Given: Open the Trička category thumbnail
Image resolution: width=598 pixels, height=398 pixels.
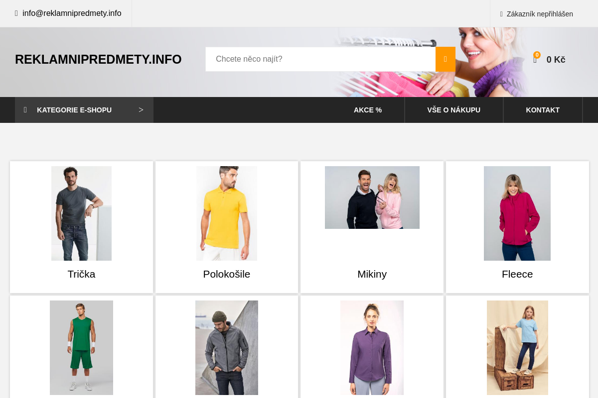Looking at the screenshot, I should 81,213.
